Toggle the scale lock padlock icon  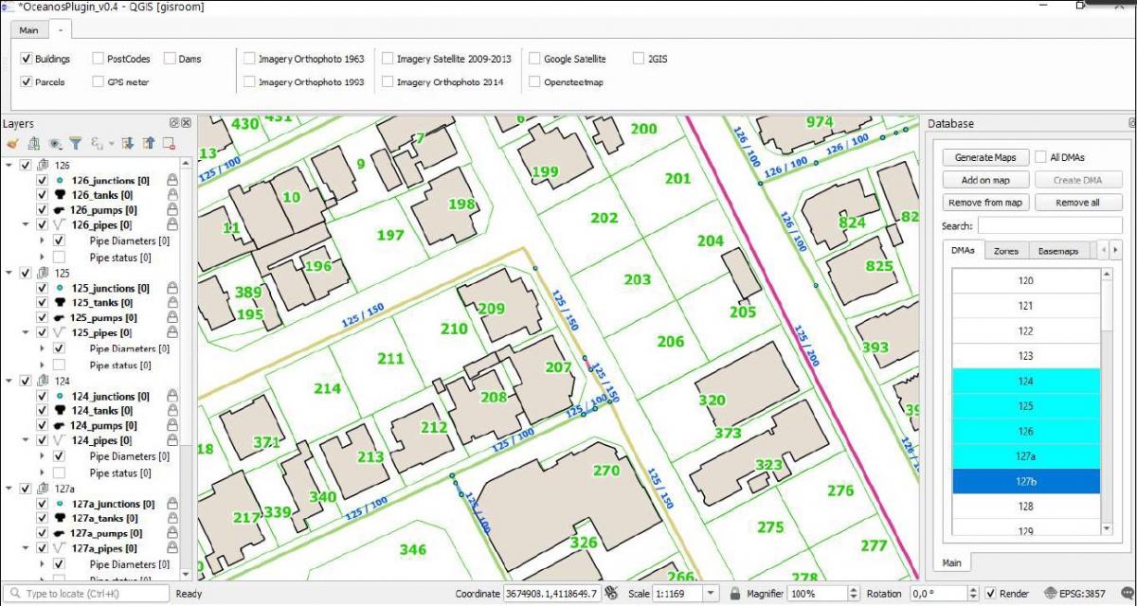(x=734, y=594)
